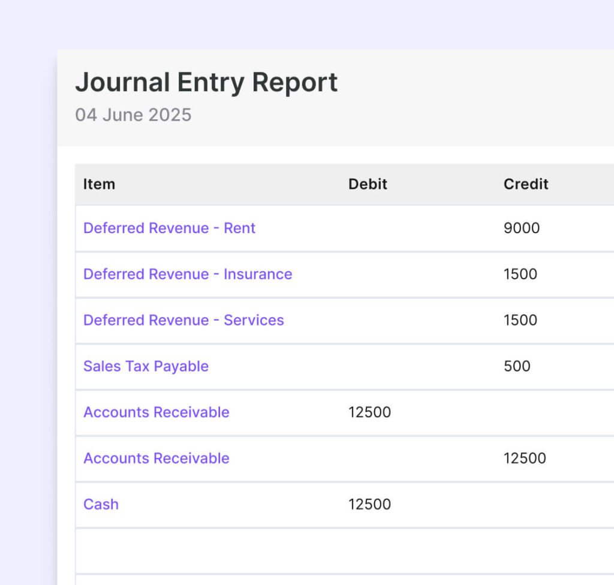Screen dimensions: 614x585
Task: Click the Credit column header
Action: (526, 184)
